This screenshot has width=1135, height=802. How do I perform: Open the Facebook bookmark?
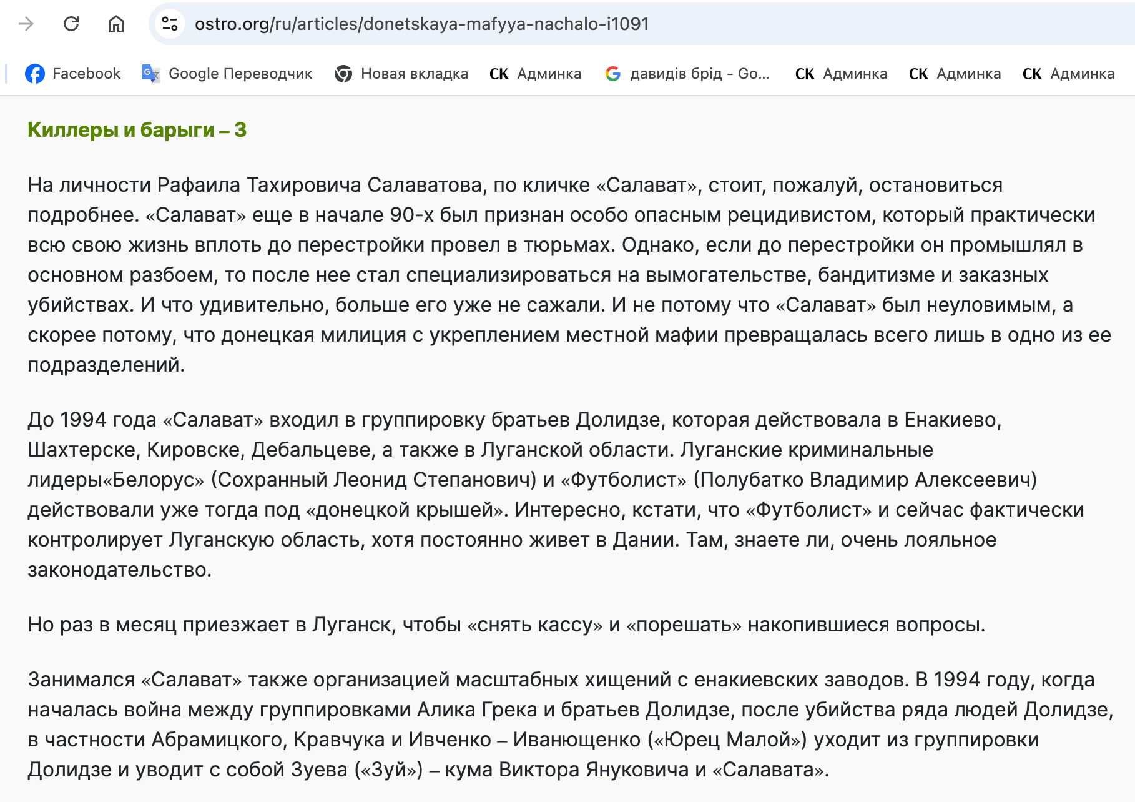pyautogui.click(x=72, y=74)
